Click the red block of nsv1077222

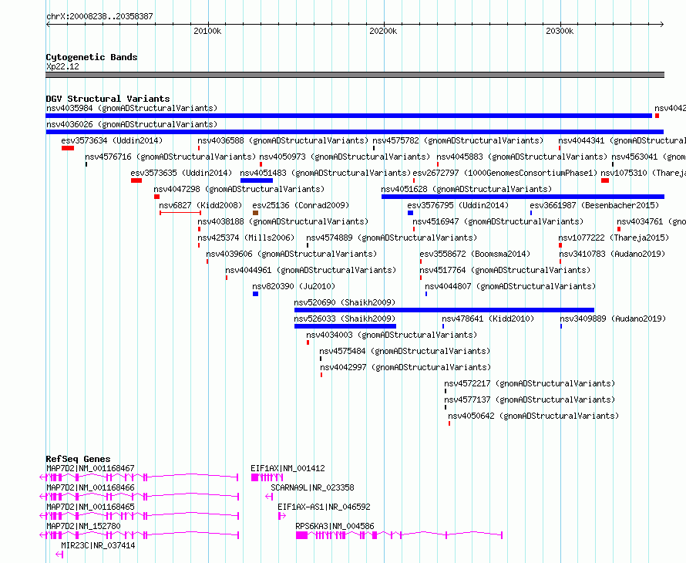tap(560, 245)
